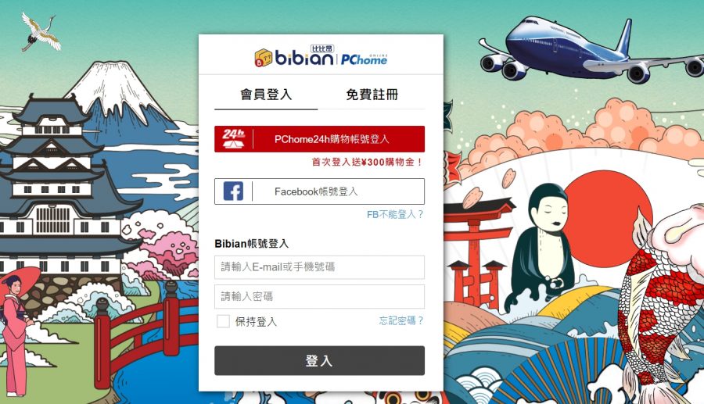The height and width of the screenshot is (404, 704).
Task: Click the bibian wordmark logo
Action: [x=304, y=59]
